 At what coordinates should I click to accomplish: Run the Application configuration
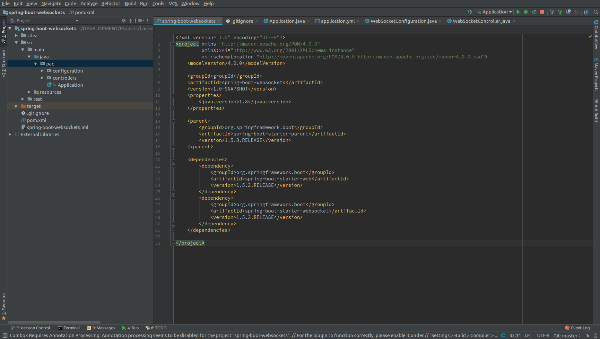518,12
